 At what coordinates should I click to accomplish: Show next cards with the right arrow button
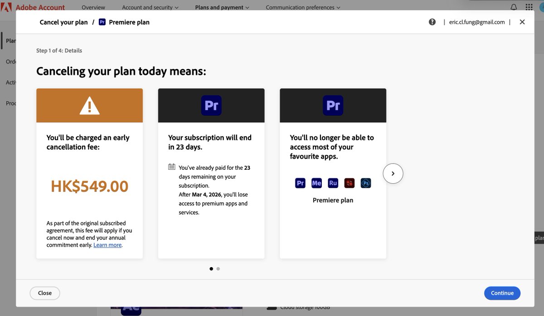[x=393, y=173]
